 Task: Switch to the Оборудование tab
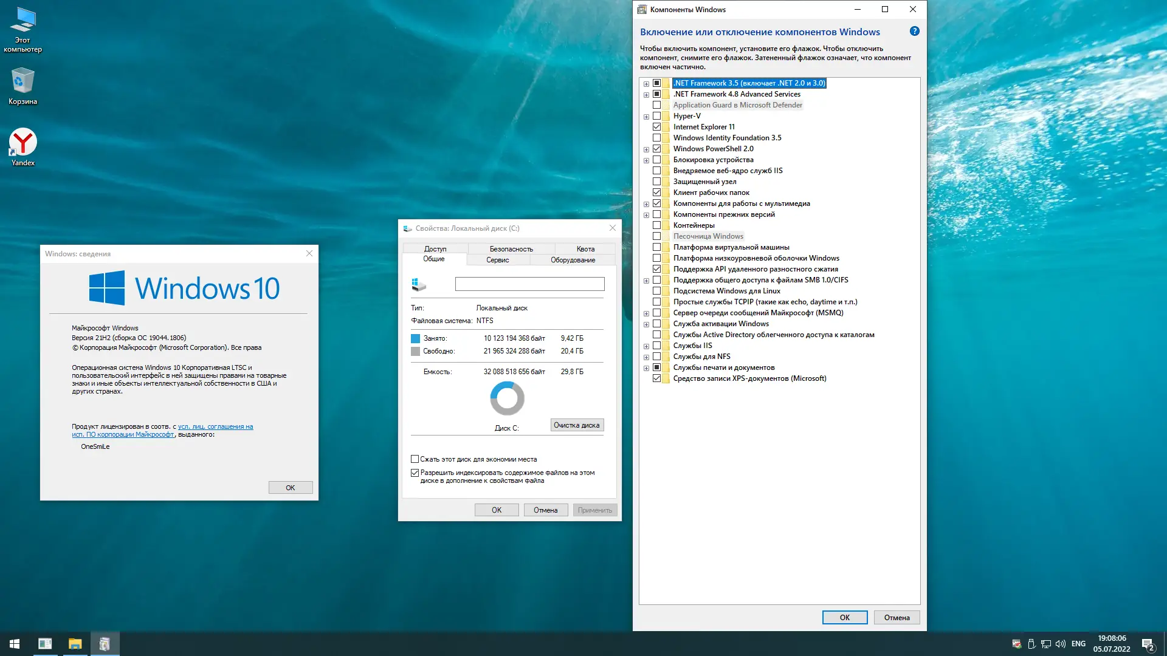click(x=573, y=260)
